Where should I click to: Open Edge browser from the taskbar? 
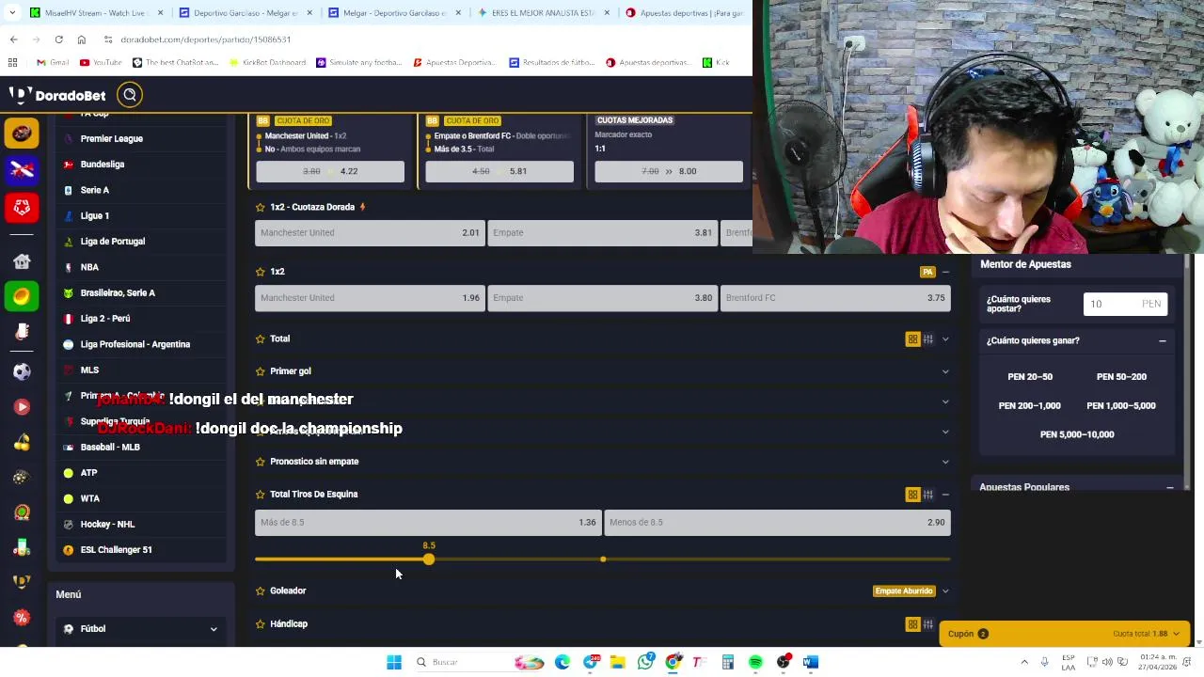tap(562, 662)
